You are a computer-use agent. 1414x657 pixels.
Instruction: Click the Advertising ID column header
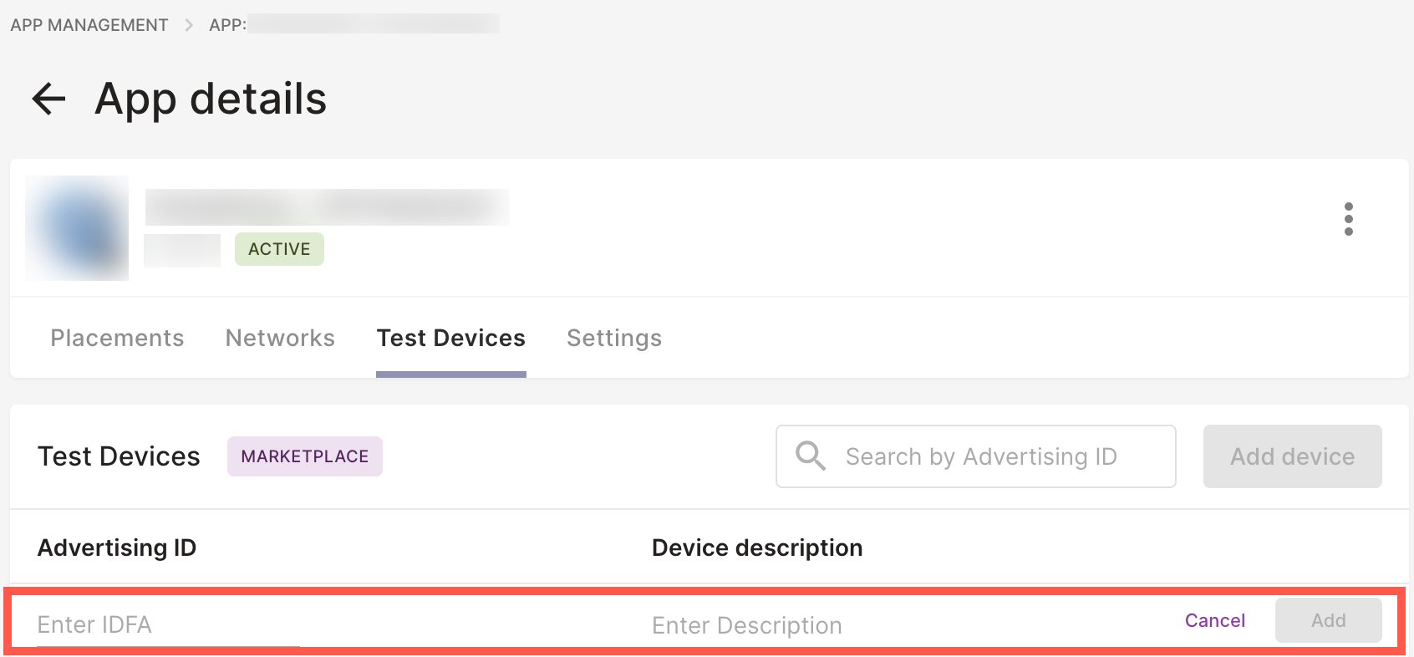pos(117,547)
